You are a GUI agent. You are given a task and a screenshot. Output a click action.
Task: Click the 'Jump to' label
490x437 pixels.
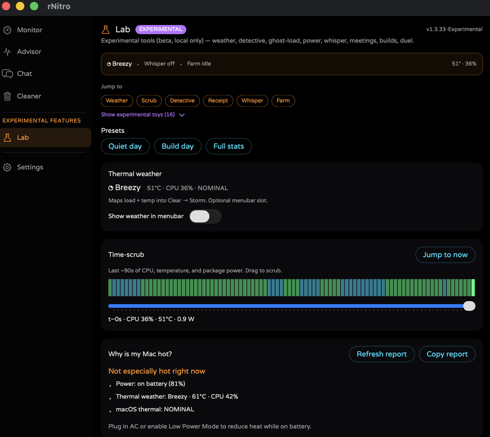(112, 87)
